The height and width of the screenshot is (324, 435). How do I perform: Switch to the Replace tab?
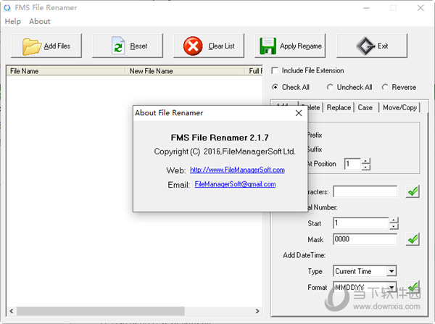click(x=339, y=107)
